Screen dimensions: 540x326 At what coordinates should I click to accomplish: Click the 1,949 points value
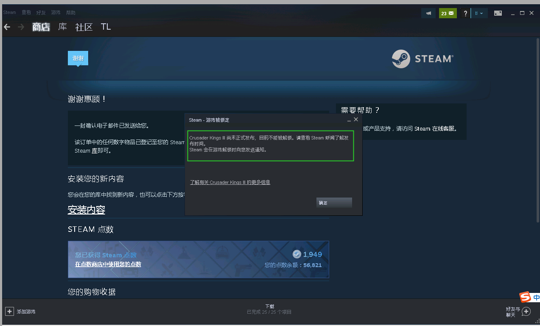[313, 255]
